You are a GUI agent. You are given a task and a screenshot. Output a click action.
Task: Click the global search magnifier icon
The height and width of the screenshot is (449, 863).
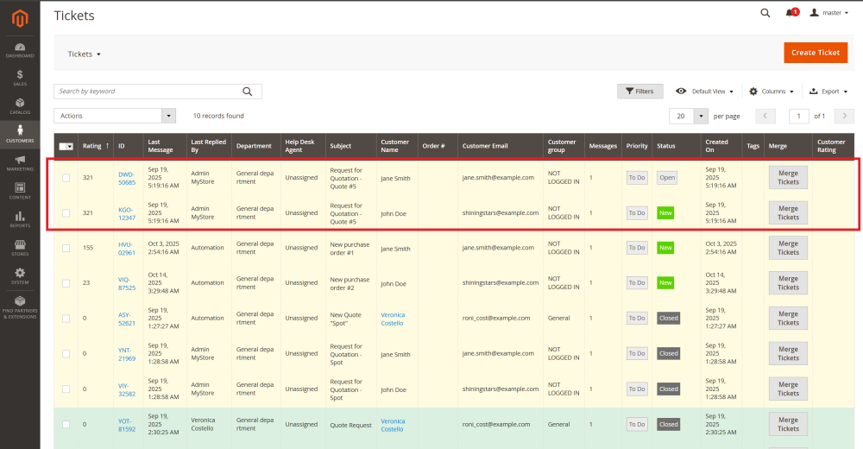tap(765, 13)
